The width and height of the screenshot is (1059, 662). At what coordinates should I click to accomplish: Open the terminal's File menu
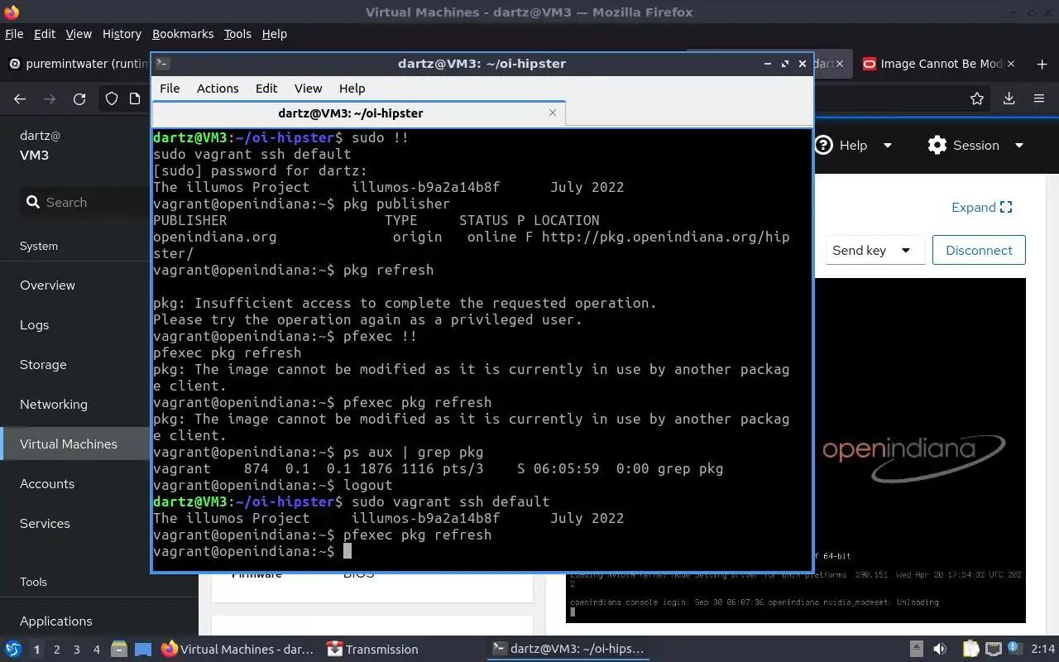pyautogui.click(x=170, y=89)
